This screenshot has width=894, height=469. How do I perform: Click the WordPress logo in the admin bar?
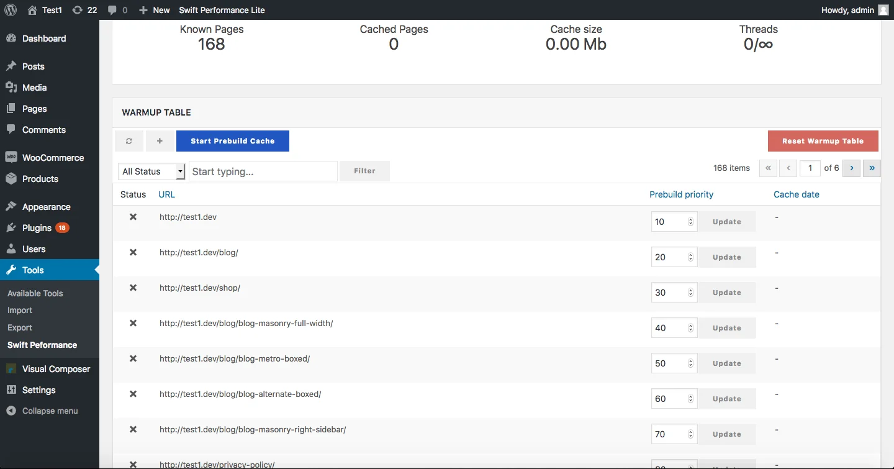tap(10, 10)
